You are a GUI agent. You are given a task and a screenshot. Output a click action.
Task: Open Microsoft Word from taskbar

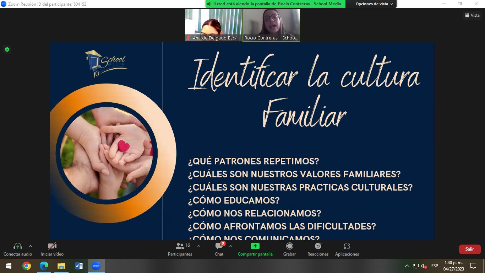79,266
